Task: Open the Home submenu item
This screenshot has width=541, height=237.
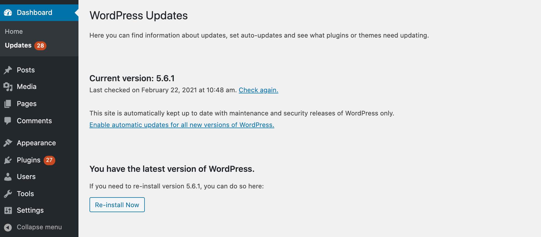Action: click(14, 31)
